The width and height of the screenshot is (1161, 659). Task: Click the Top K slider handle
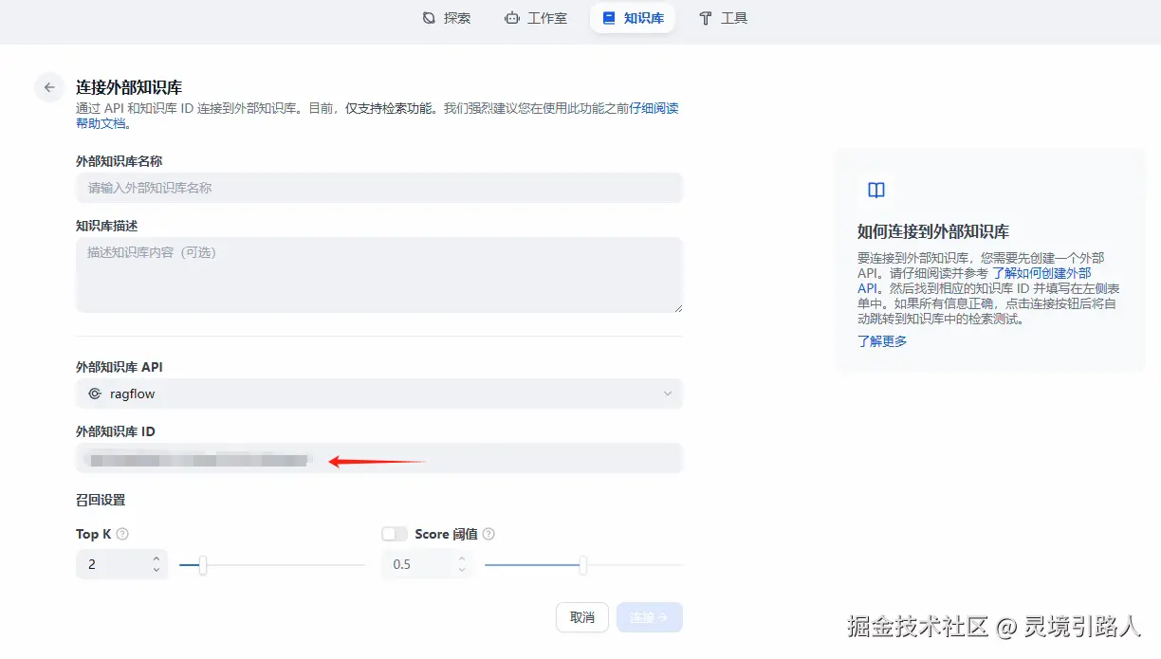click(202, 564)
